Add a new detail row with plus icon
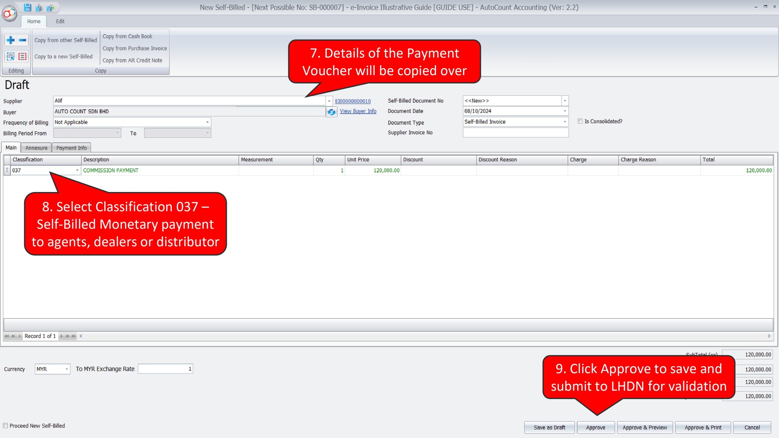Viewport: 779px width, 438px height. [x=11, y=40]
